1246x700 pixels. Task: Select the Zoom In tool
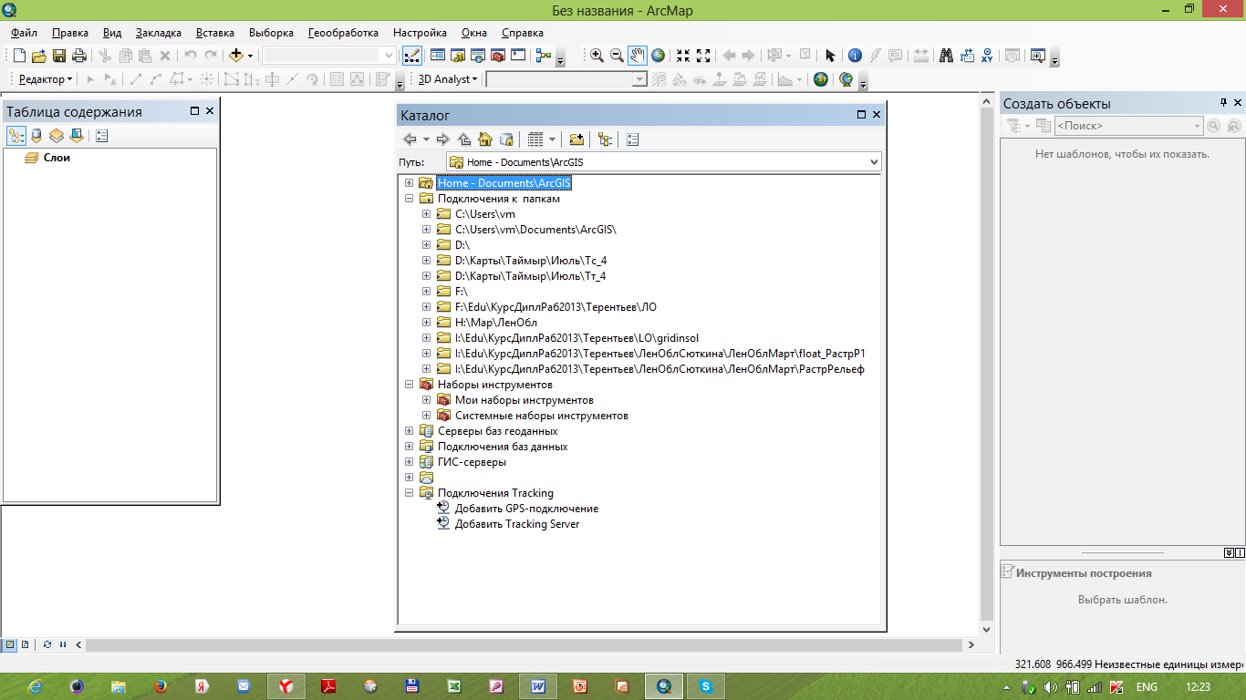pyautogui.click(x=597, y=56)
